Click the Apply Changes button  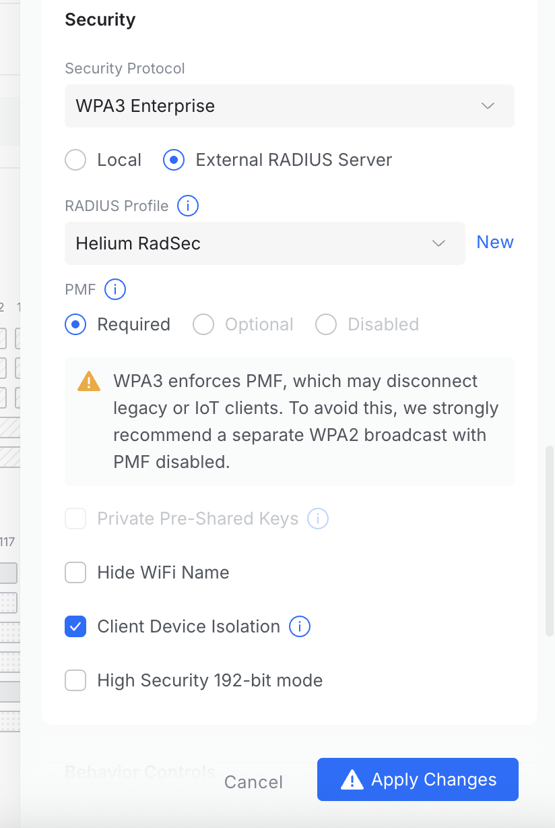[x=418, y=779]
